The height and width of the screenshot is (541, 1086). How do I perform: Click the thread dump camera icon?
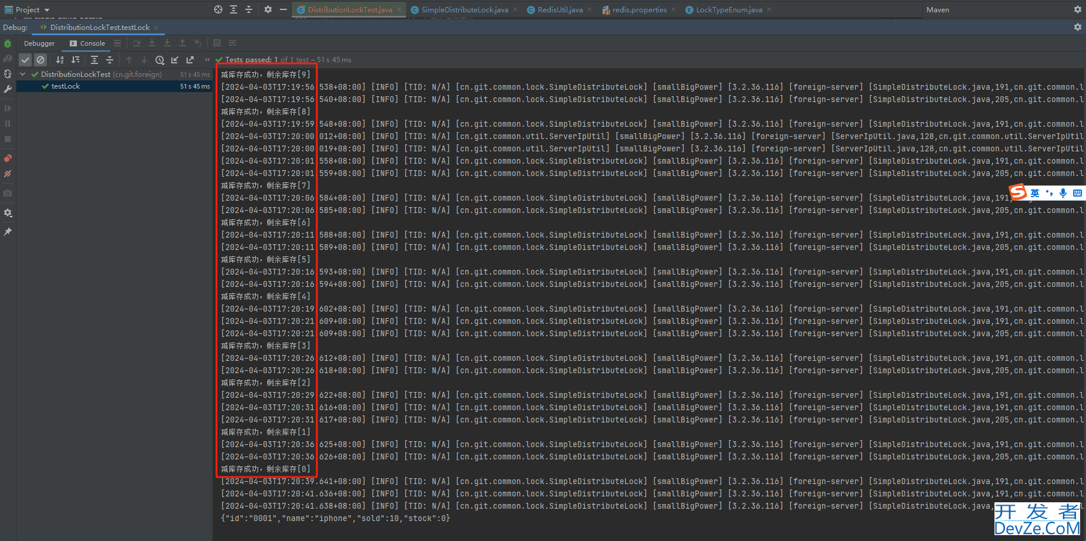(8, 193)
